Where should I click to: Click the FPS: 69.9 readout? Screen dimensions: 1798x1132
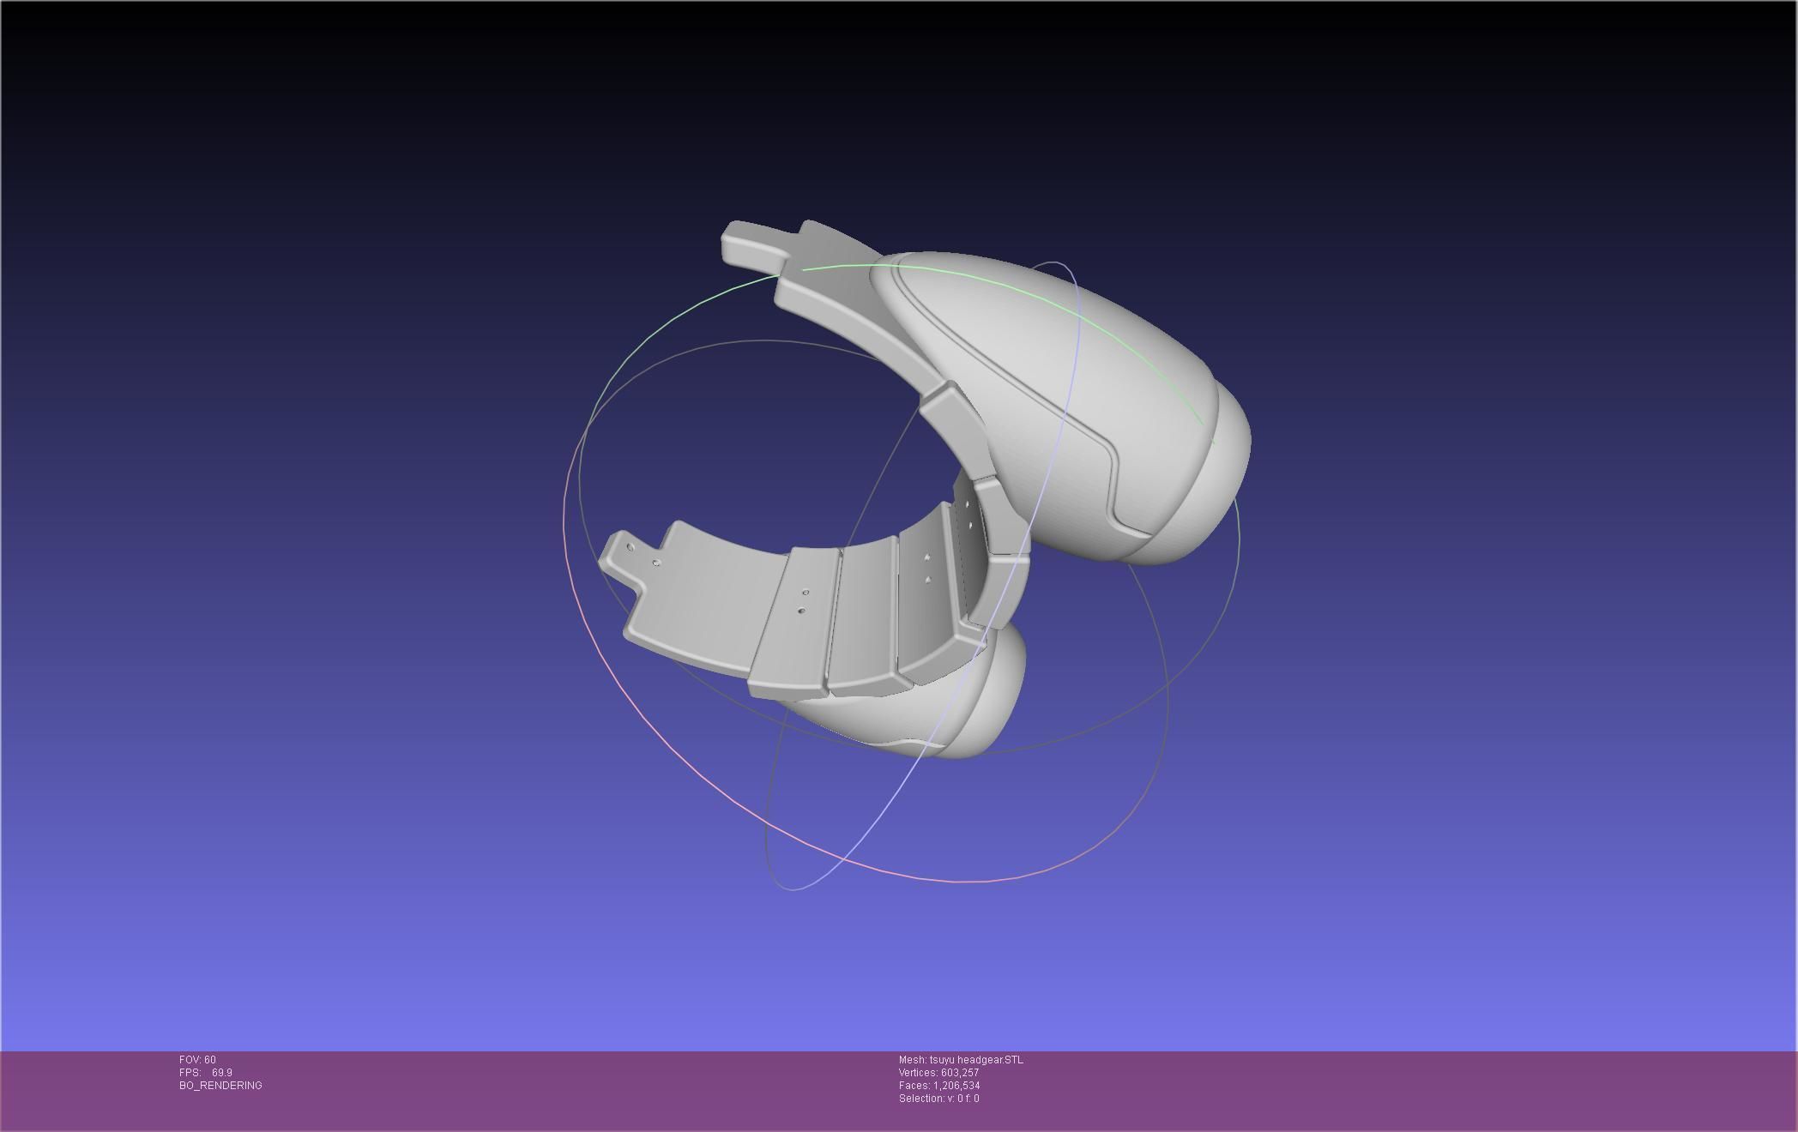pos(206,1073)
